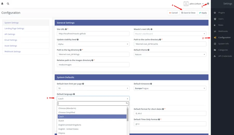This screenshot has width=234, height=135.
Task: Select System Settings tab
Action: click(x=26, y=23)
